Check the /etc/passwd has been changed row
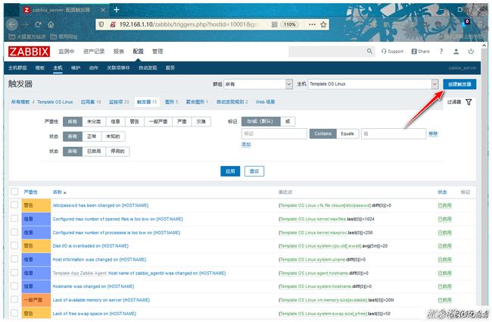This screenshot has height=322, width=492. [14, 205]
